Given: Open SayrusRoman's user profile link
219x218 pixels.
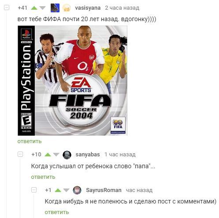Looking at the screenshot, I should pos(104,190).
